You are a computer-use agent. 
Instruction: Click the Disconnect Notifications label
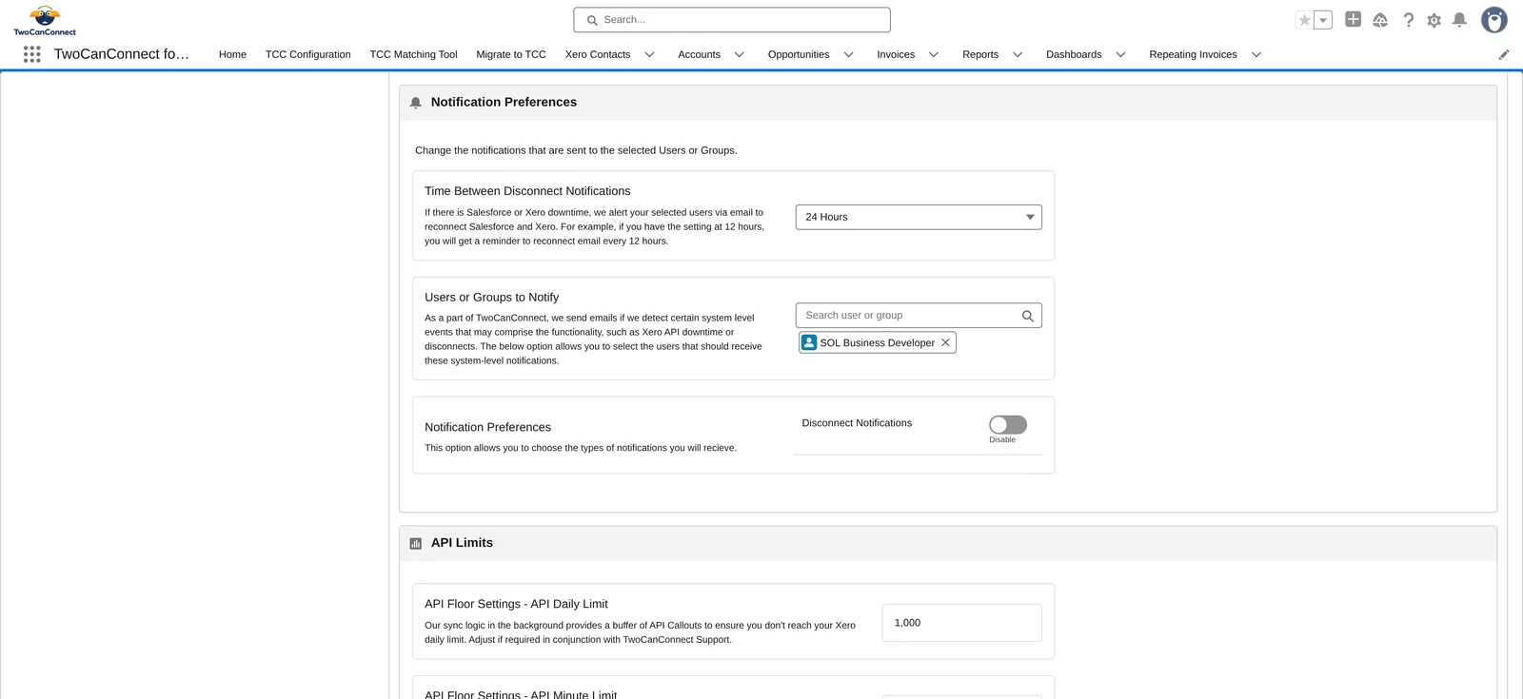[x=857, y=423]
